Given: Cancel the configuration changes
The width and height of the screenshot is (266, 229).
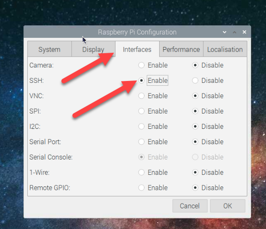Looking at the screenshot, I should (x=190, y=206).
